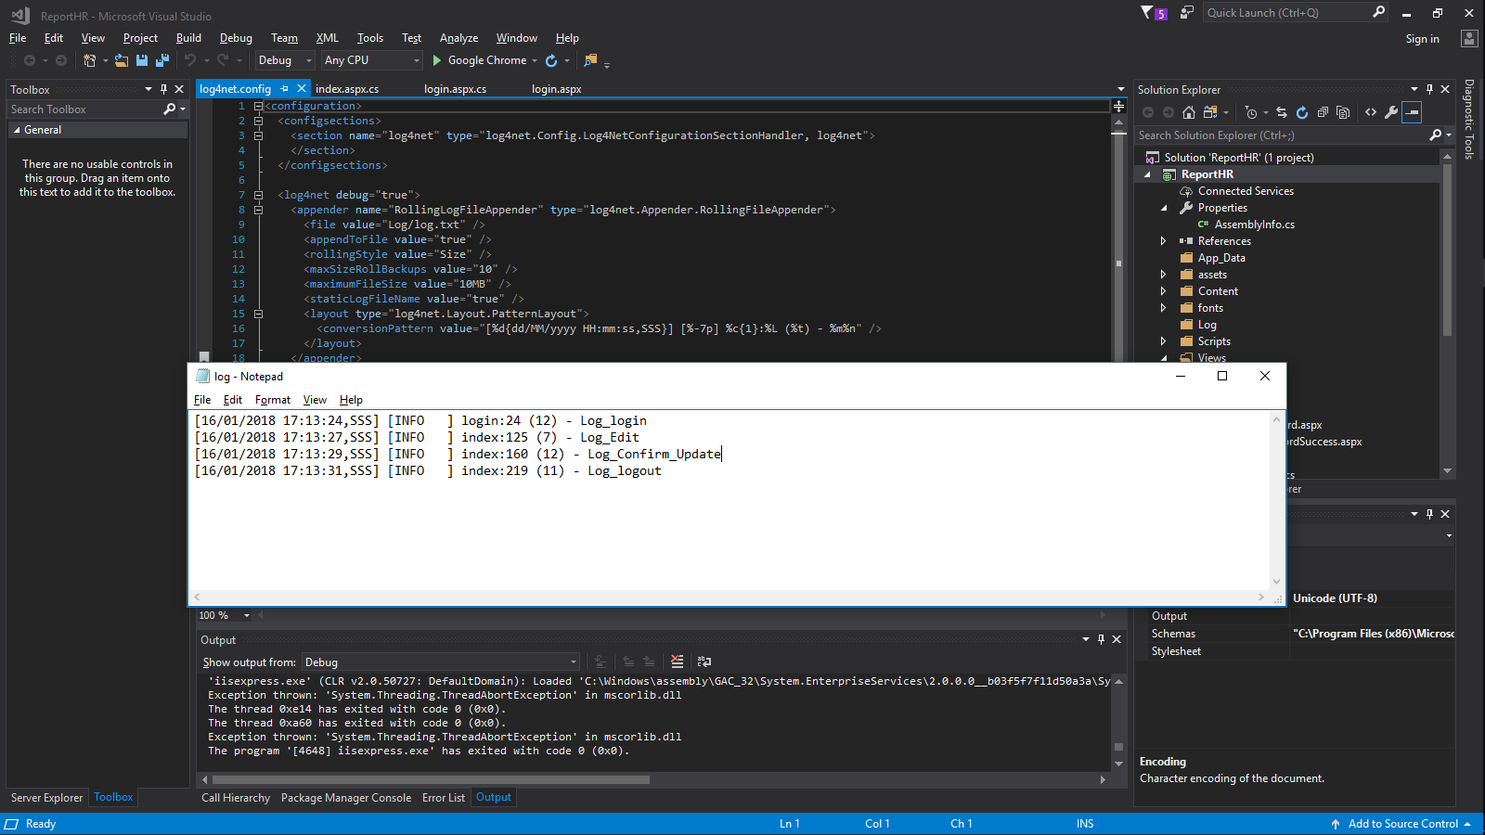This screenshot has width=1485, height=835.
Task: Toggle Show All Files in Solution Explorer
Action: [1343, 112]
